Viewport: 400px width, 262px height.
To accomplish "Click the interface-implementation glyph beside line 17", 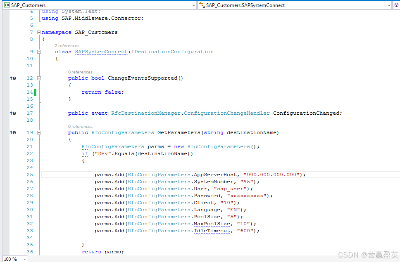I will (x=12, y=113).
